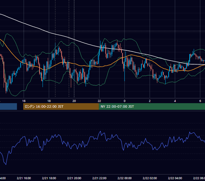Image resolution: width=205 pixels, height=181 pixels.
Task: Click the '16' hour label on price chart axis
Action: pos(24,101)
